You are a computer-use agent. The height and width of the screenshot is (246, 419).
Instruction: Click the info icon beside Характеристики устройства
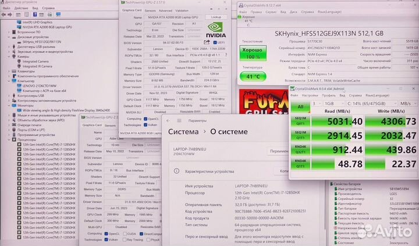point(176,171)
